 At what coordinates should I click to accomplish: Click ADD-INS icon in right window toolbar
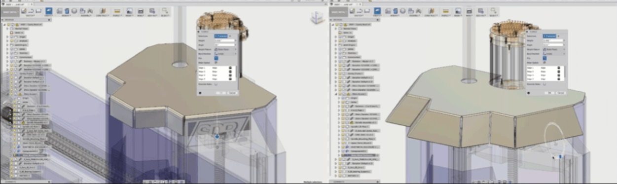click(481, 11)
